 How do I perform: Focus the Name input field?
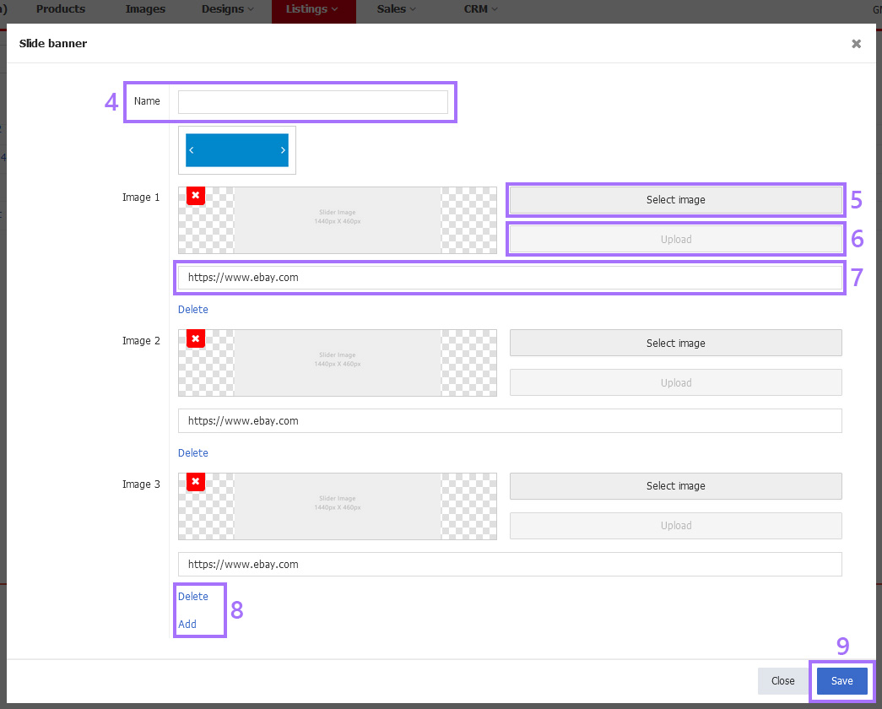(312, 102)
